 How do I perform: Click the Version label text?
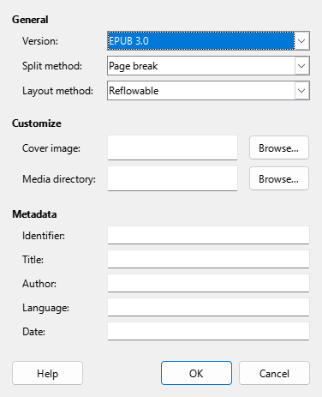point(40,41)
